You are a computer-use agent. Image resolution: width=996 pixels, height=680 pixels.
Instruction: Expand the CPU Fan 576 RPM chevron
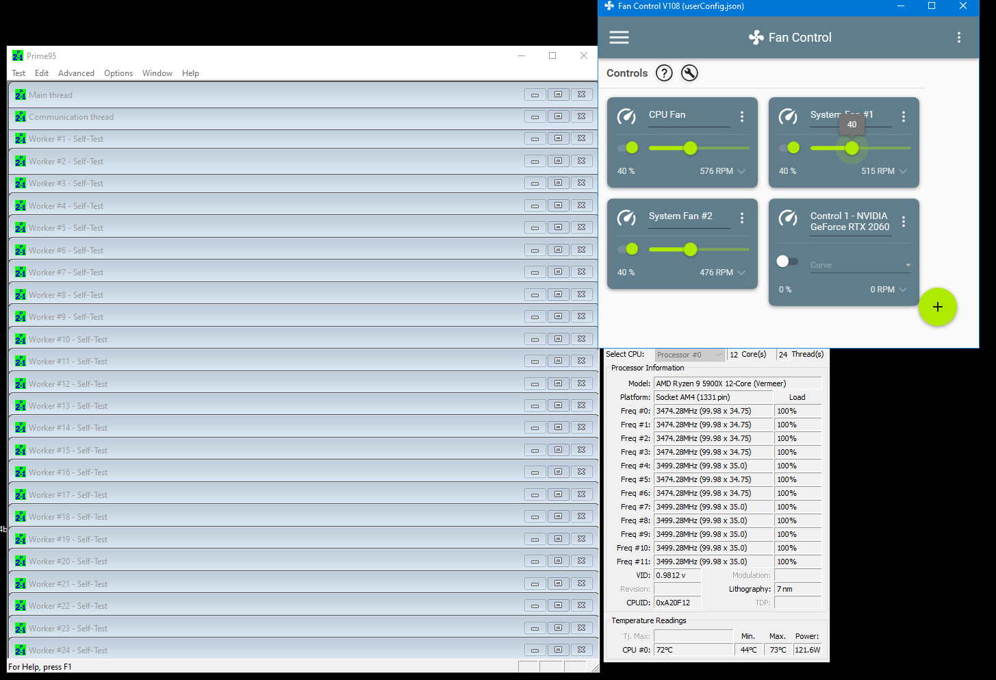pyautogui.click(x=741, y=171)
